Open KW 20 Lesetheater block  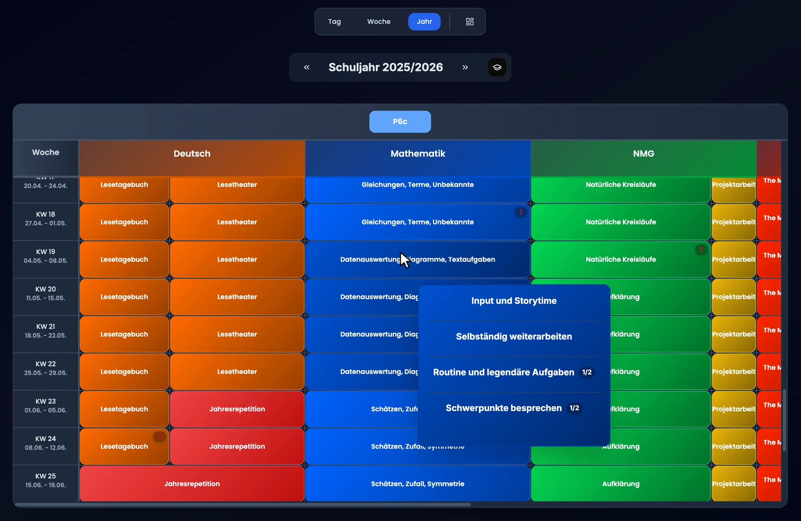coord(237,297)
